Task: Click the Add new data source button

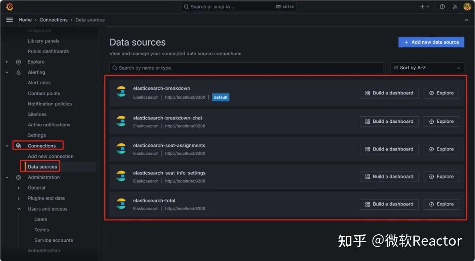Action: click(431, 42)
